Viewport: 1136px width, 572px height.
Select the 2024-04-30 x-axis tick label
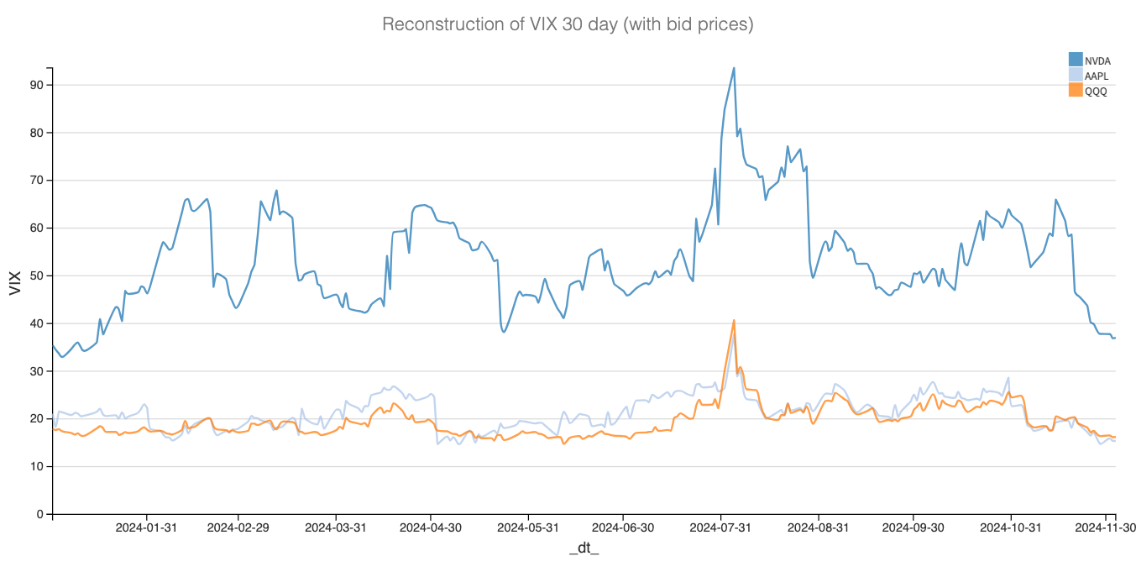431,528
